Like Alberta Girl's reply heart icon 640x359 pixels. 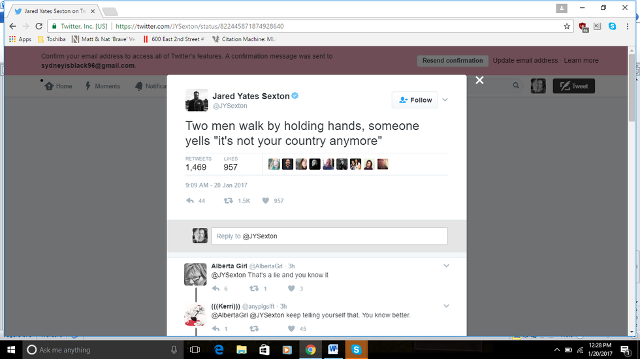(291, 289)
